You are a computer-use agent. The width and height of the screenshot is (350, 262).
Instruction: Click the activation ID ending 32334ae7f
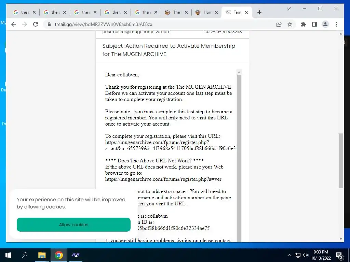click(x=173, y=228)
